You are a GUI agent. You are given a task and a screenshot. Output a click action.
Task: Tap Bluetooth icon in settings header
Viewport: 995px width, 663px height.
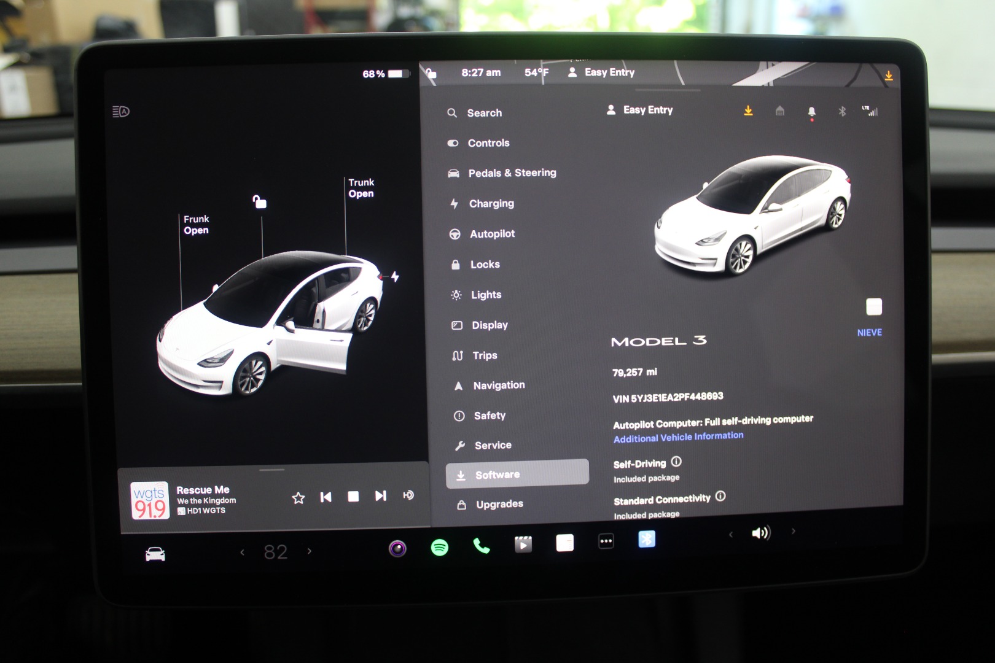pyautogui.click(x=843, y=111)
